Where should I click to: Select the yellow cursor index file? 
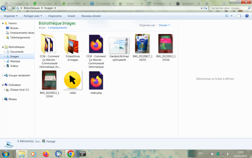tap(73, 80)
